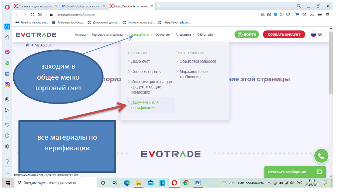Click the ВОЙТИ login button
This screenshot has height=192, width=341.
point(247,35)
